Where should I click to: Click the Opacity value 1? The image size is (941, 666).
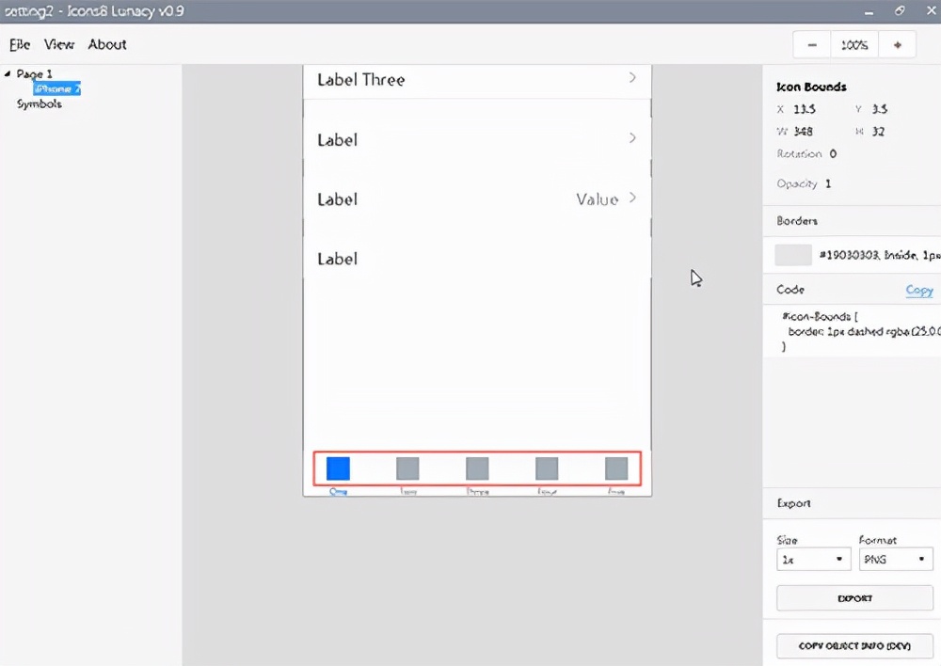click(x=828, y=183)
